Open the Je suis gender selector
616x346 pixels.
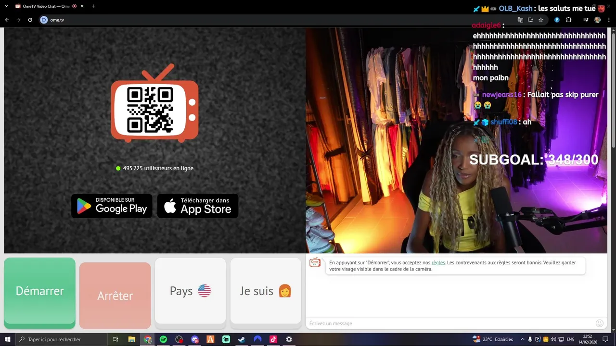coord(266,291)
